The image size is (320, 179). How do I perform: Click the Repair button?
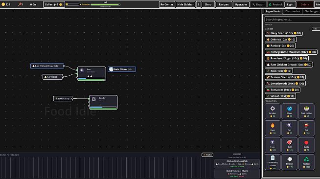[258, 4]
